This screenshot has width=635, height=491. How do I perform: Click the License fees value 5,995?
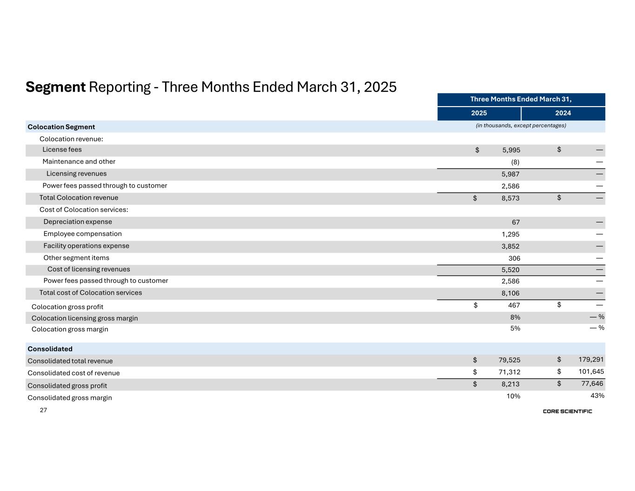[x=511, y=150]
